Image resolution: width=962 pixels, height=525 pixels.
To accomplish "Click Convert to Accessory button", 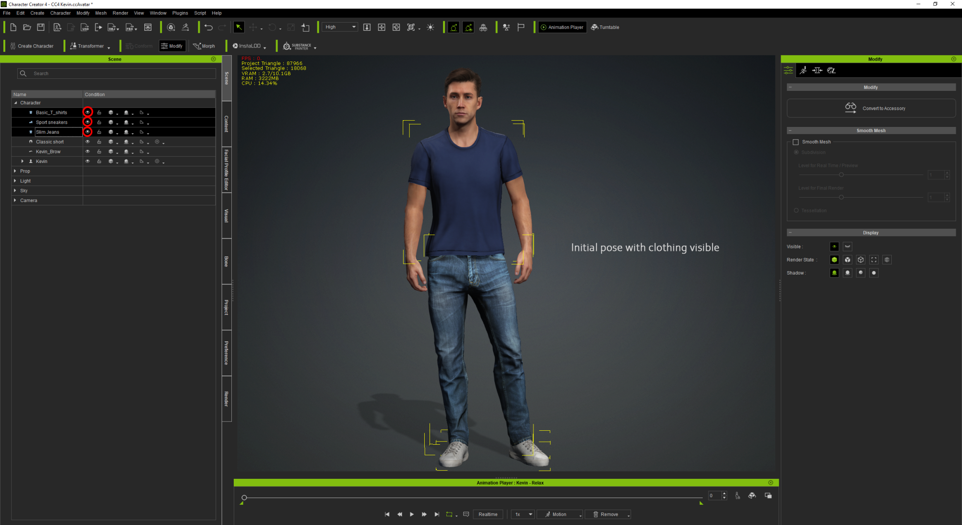I will (871, 108).
